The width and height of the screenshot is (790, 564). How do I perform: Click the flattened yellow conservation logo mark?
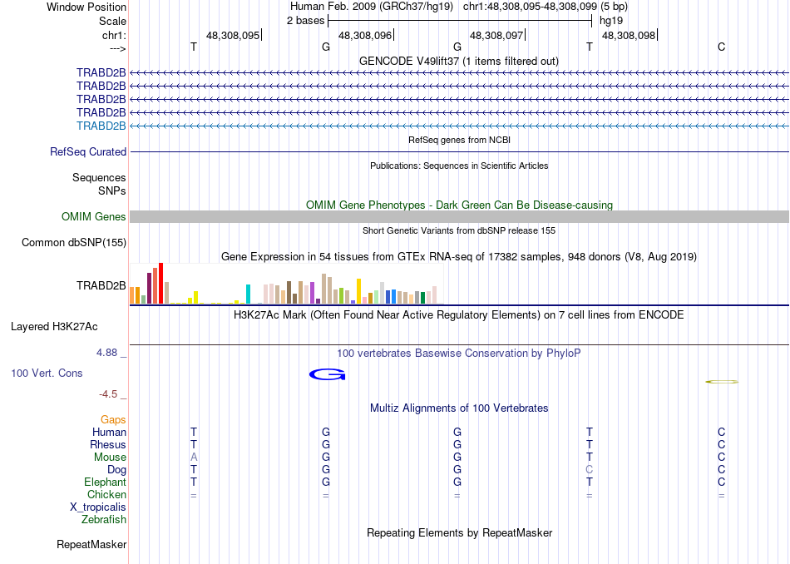point(722,382)
